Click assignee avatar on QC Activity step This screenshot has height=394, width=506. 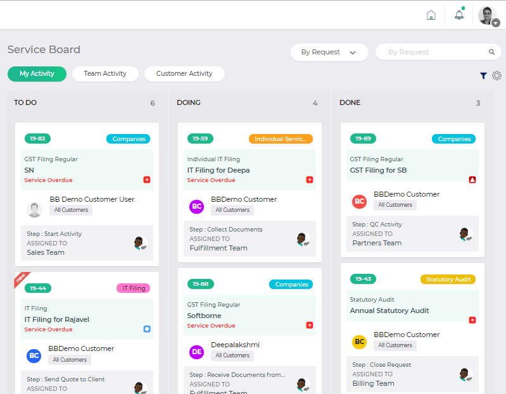(x=466, y=234)
